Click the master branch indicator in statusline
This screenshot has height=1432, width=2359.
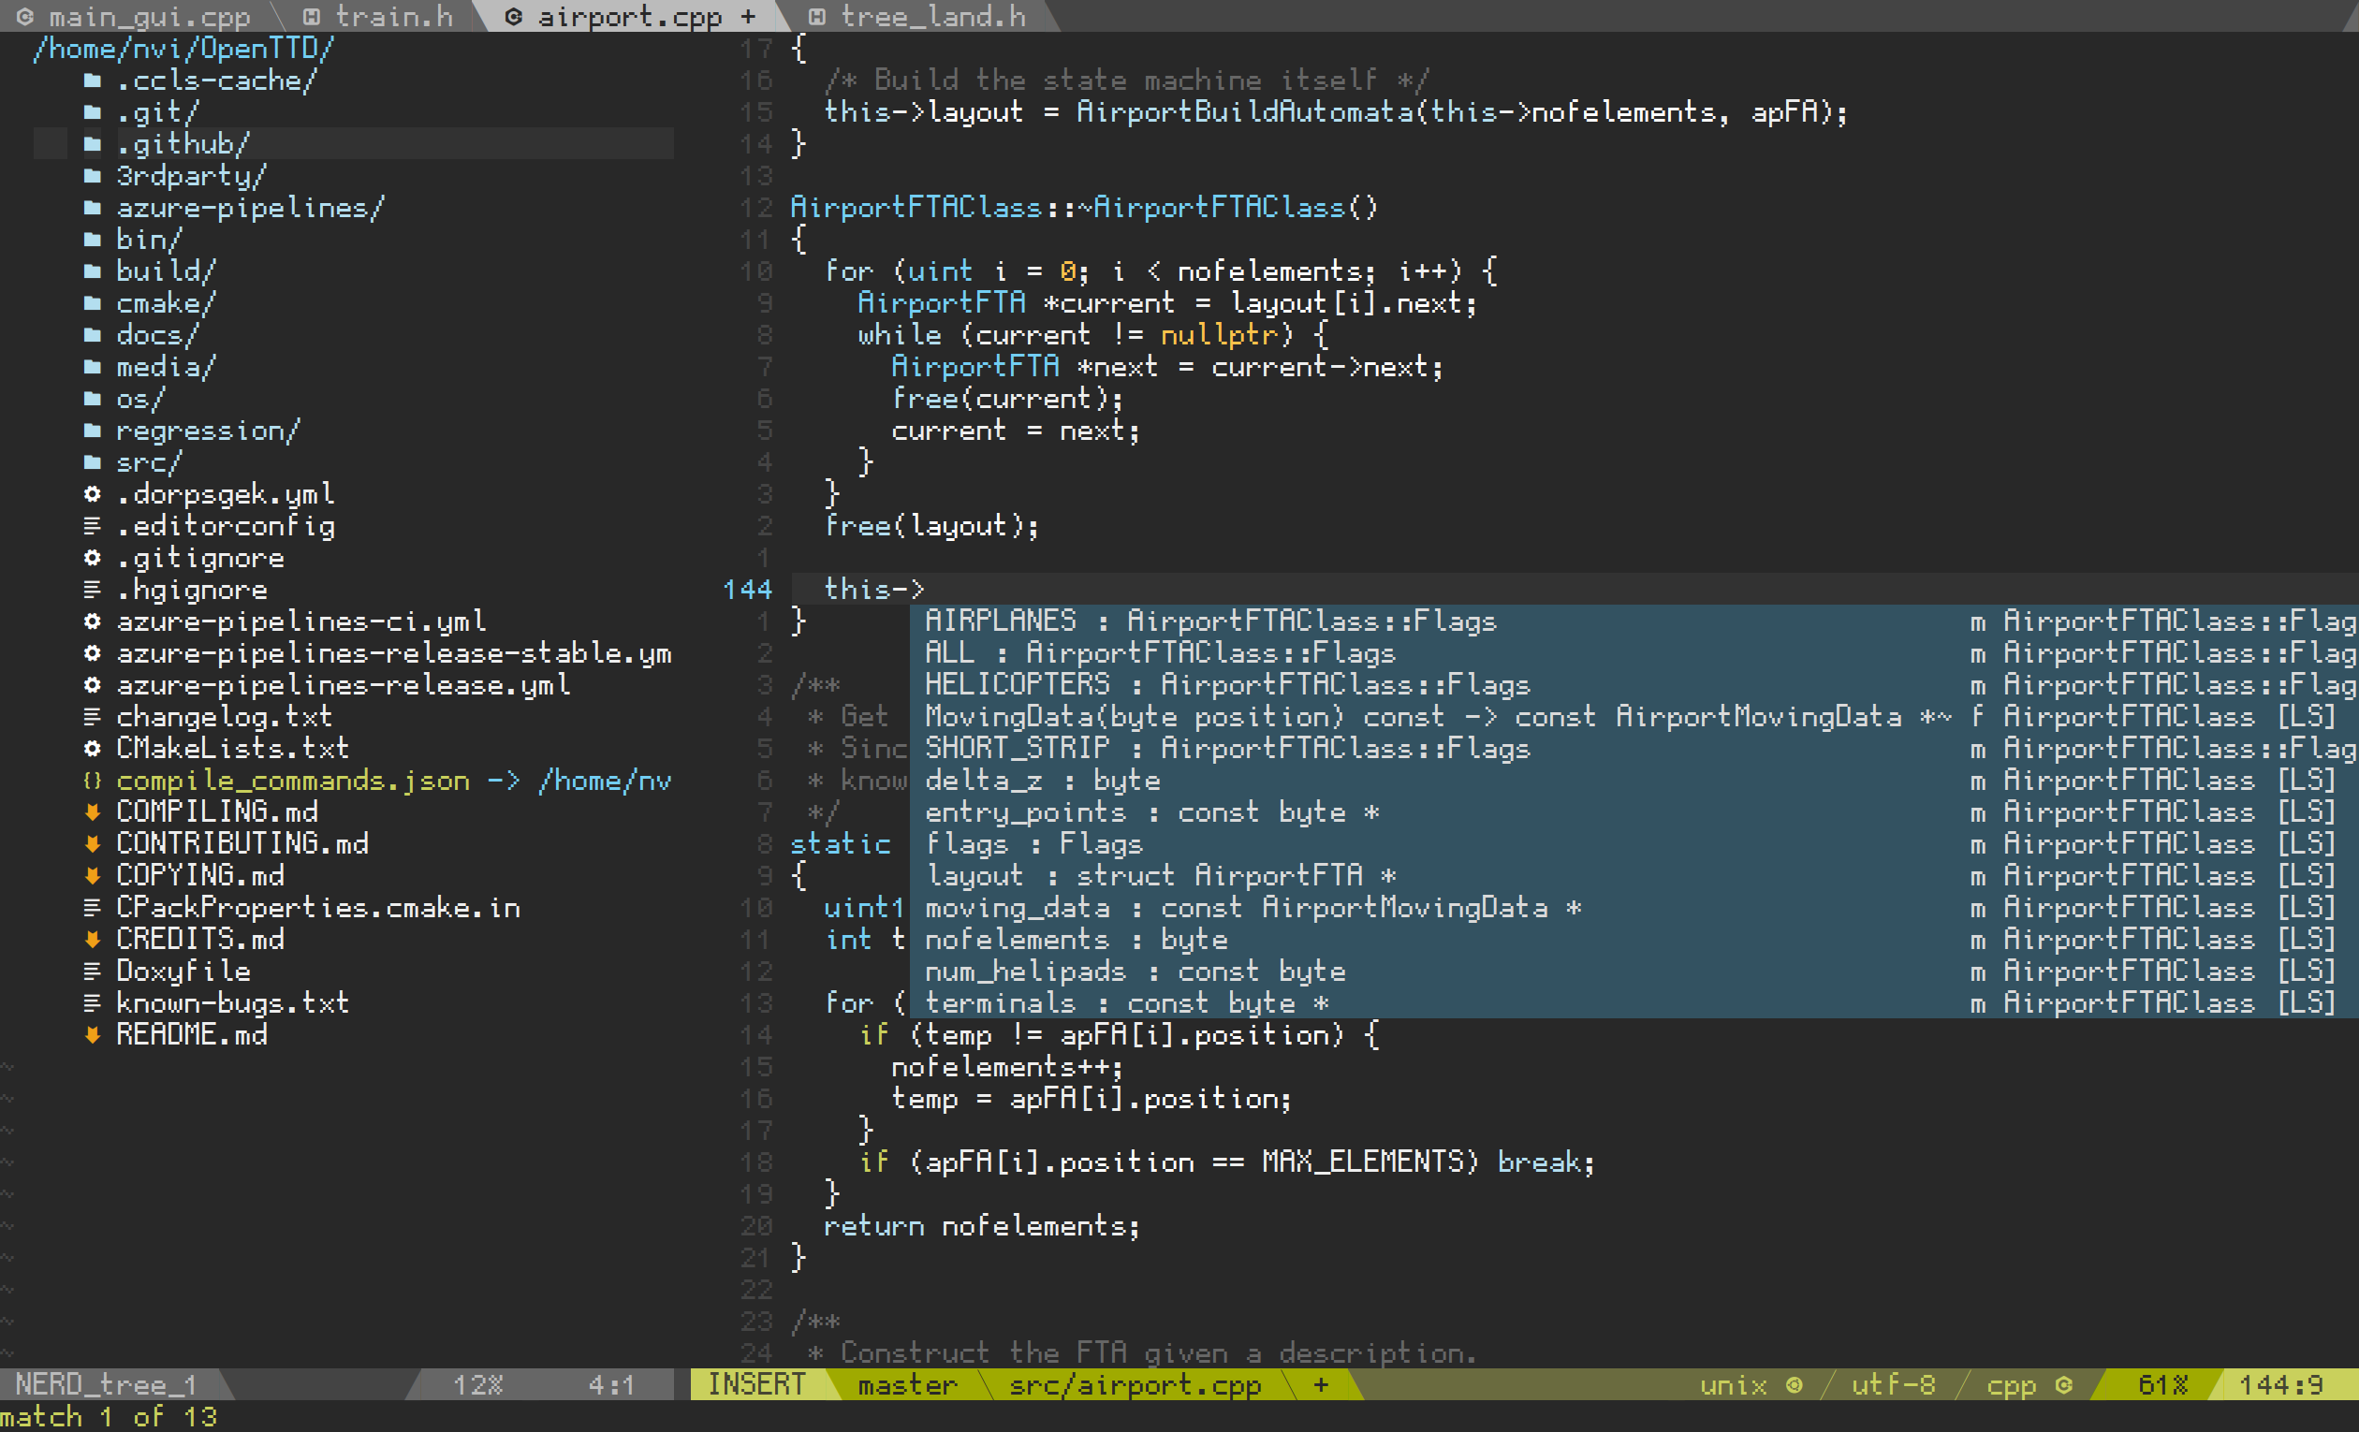[x=907, y=1385]
